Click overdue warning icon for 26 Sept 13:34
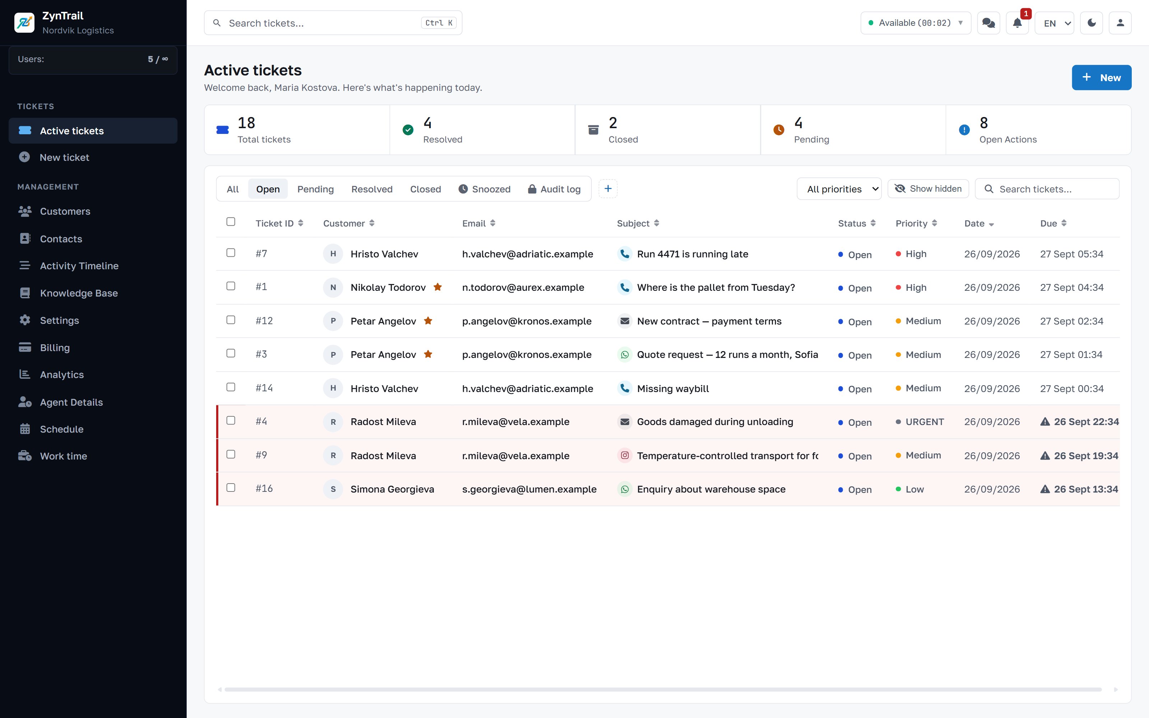 click(1045, 489)
